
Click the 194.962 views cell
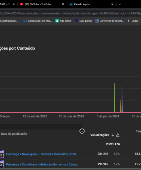[x=103, y=164]
